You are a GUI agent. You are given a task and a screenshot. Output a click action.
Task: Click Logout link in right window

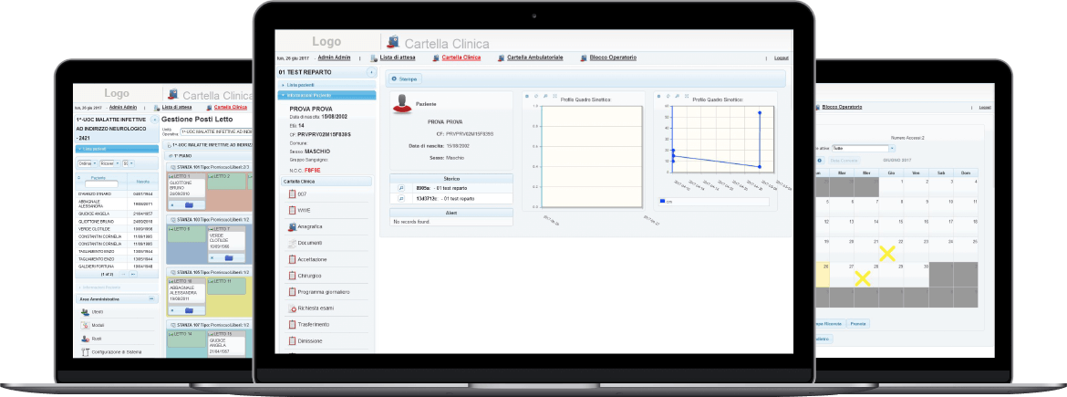click(985, 108)
